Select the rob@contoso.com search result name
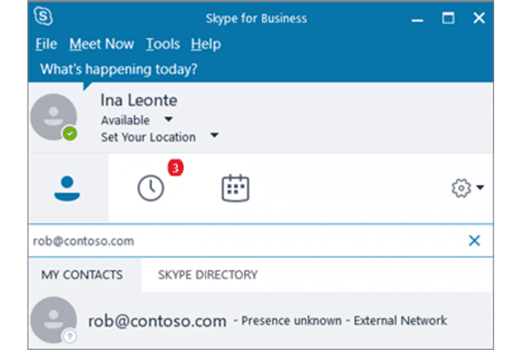 [157, 321]
